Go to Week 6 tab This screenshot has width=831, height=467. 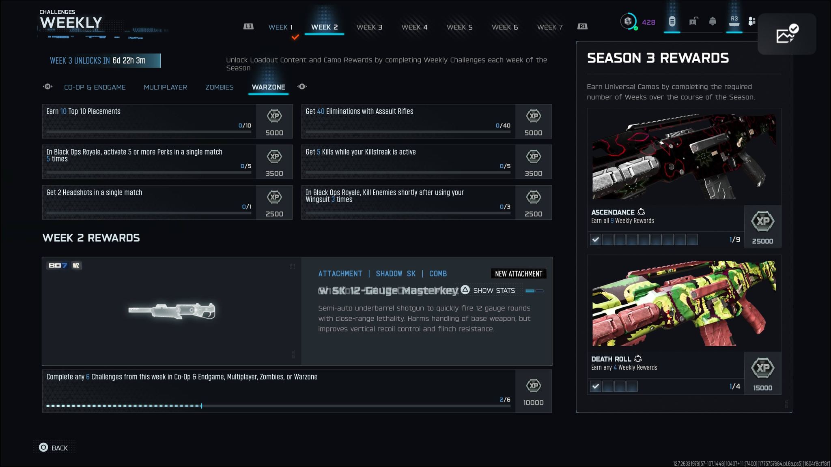pos(505,27)
